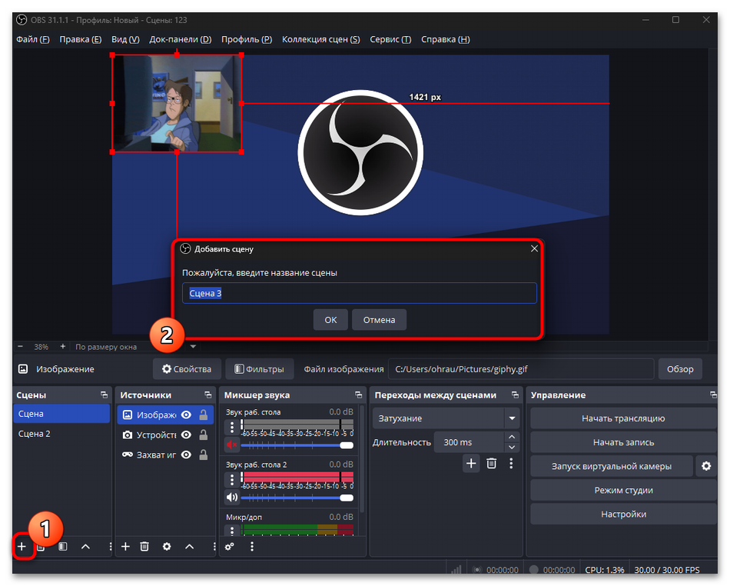
Task: Open scene filters icon in Сцены toolbar
Action: tap(63, 547)
